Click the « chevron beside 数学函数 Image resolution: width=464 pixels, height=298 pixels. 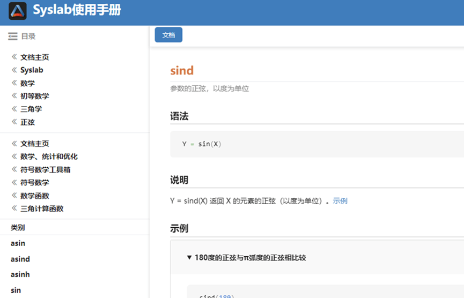click(x=14, y=195)
